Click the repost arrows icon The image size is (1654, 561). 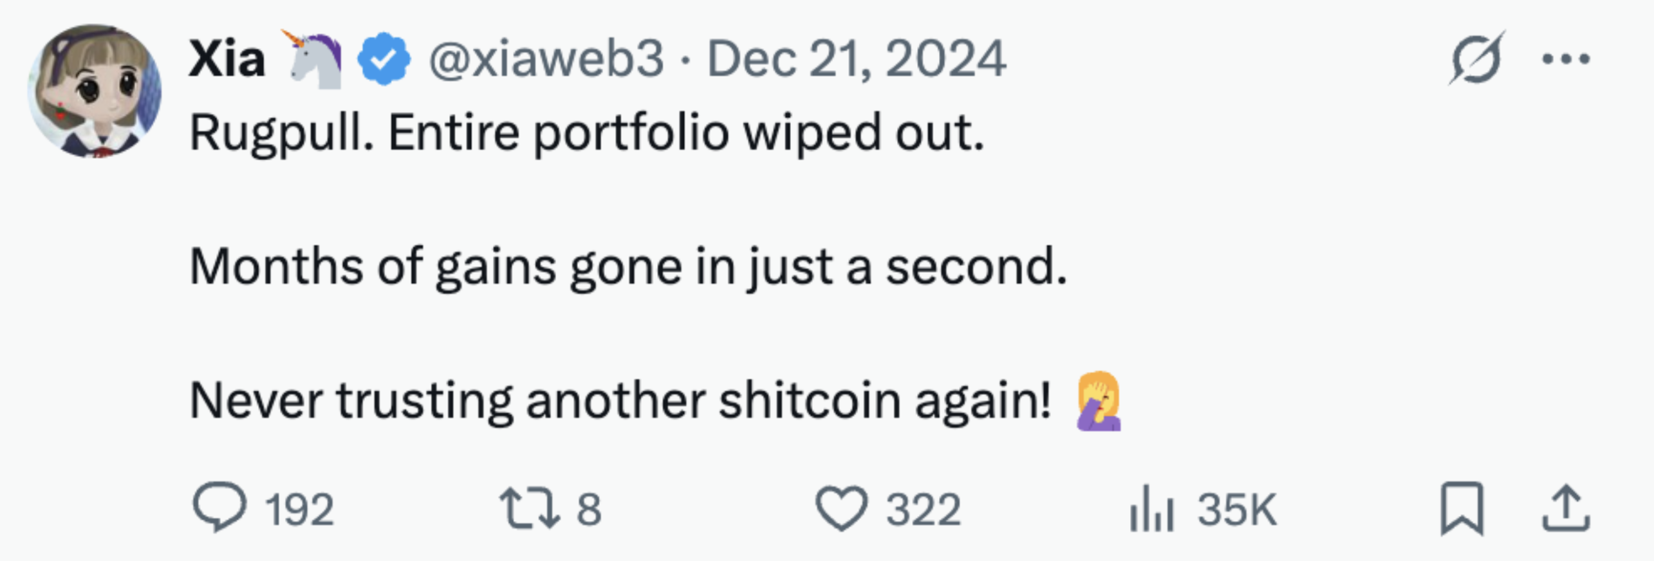pos(530,508)
